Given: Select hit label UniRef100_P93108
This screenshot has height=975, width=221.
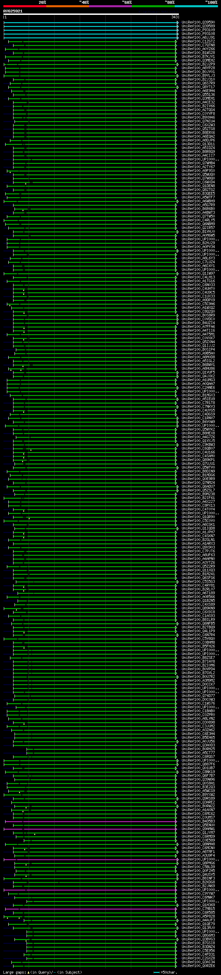Looking at the screenshot, I should (198, 34).
